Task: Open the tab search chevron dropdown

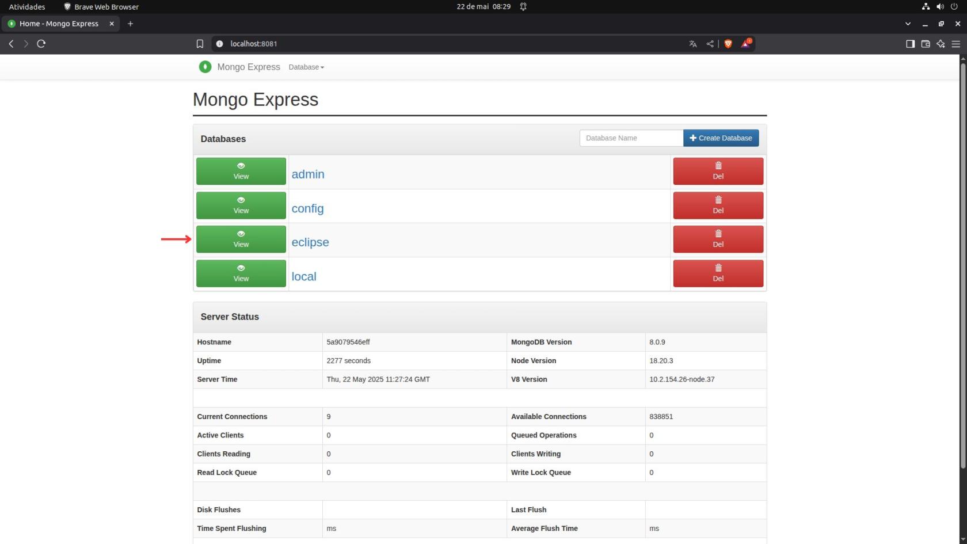Action: (x=908, y=24)
